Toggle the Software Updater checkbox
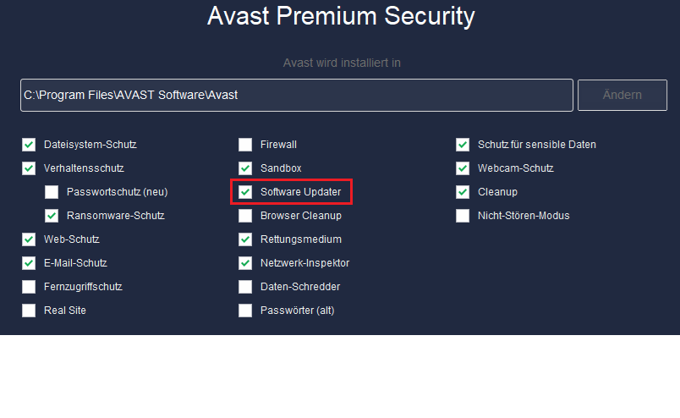The width and height of the screenshot is (680, 418). [x=245, y=192]
